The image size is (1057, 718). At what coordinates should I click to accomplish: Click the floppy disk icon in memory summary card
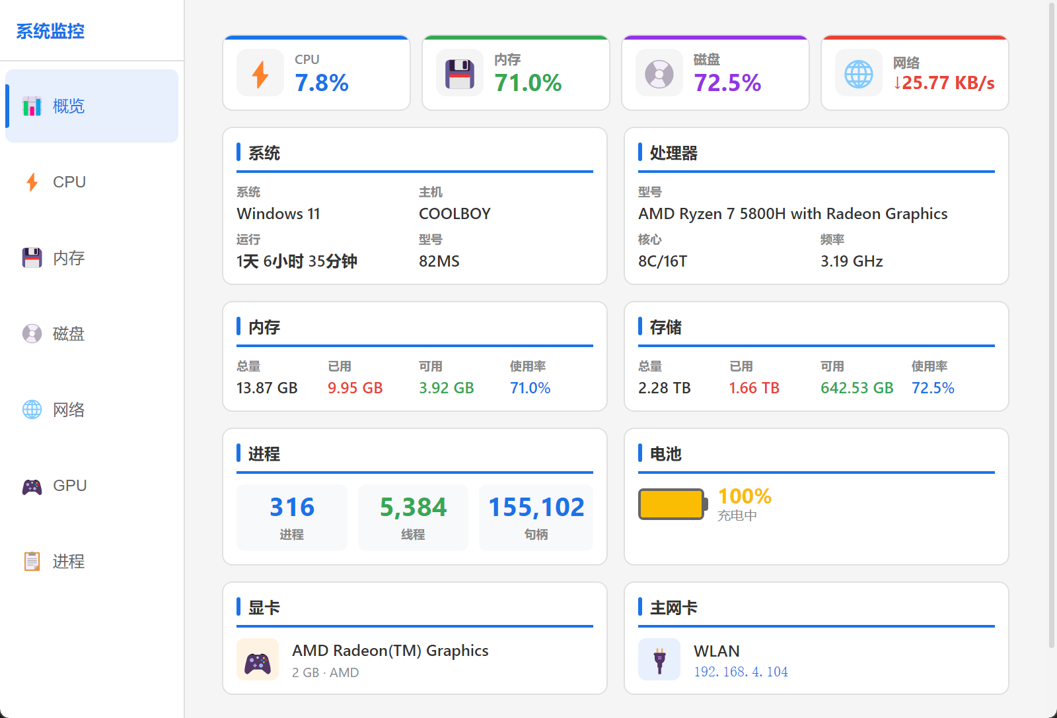460,73
